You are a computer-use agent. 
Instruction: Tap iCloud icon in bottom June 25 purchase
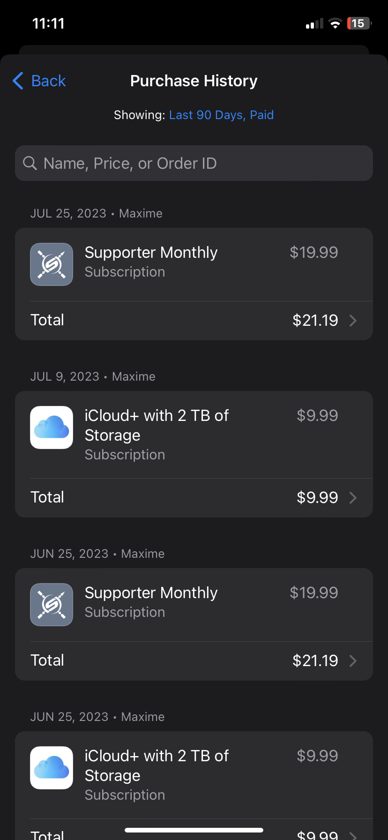52,768
